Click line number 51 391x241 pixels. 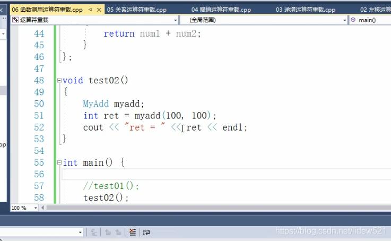[39, 116]
